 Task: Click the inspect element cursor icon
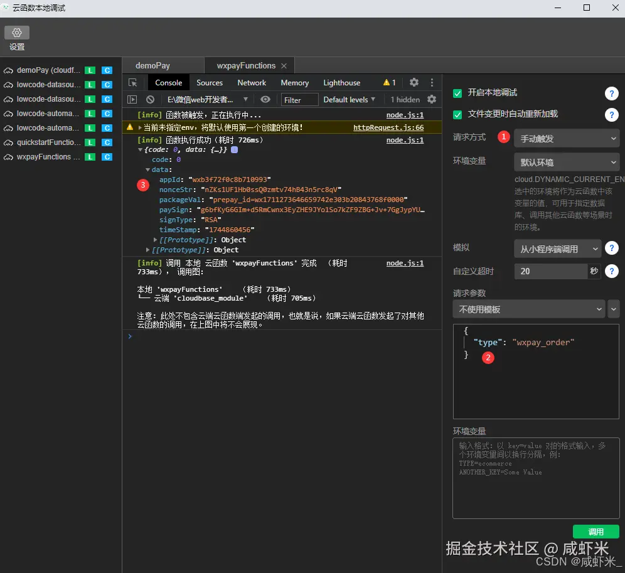coord(133,83)
